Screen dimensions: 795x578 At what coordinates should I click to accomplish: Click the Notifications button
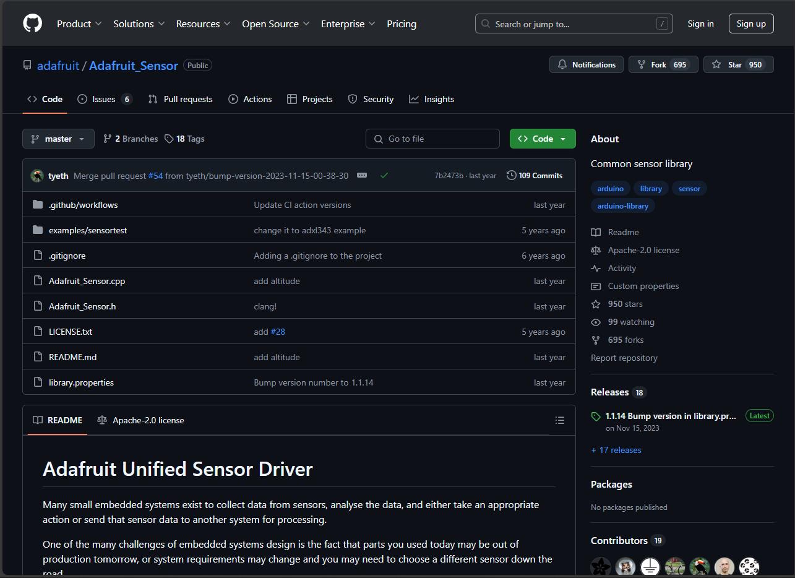tap(587, 64)
